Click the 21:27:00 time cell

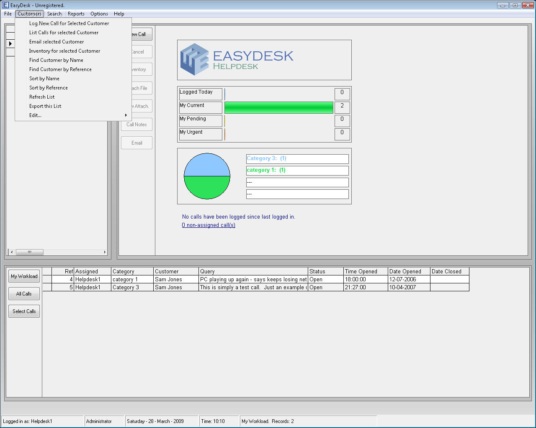pyautogui.click(x=366, y=288)
